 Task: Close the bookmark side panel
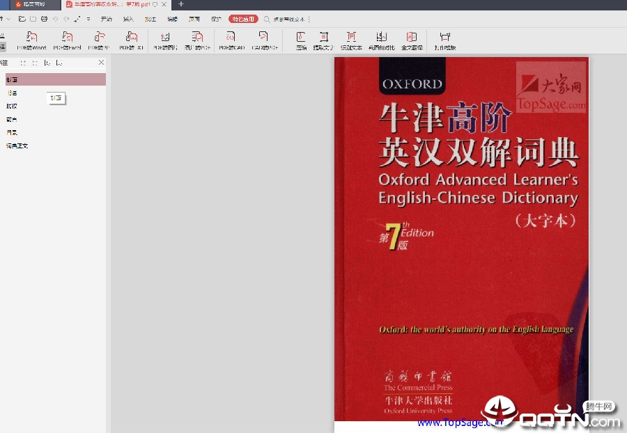(101, 63)
